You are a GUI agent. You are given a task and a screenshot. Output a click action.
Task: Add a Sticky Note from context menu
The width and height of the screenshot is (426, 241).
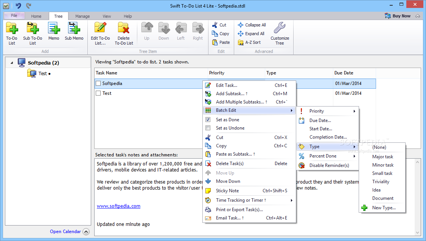click(249, 191)
